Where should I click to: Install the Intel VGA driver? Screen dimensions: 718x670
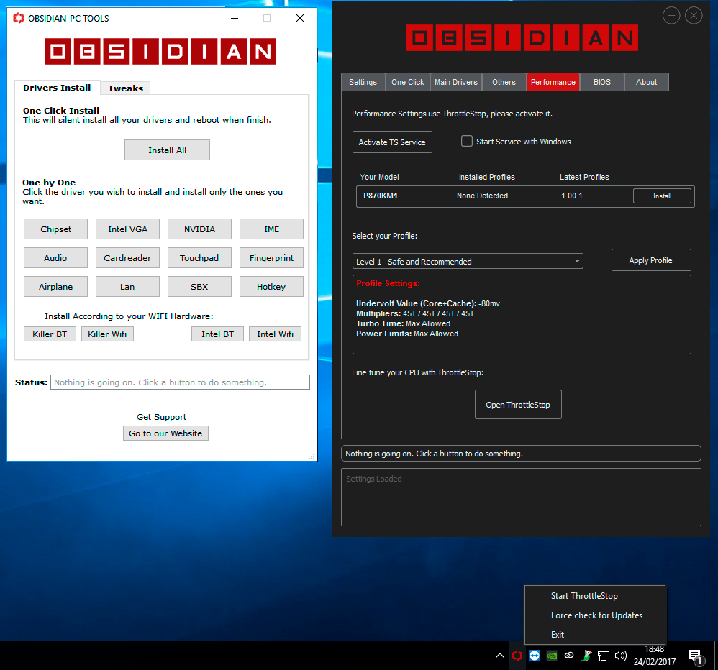pyautogui.click(x=127, y=229)
